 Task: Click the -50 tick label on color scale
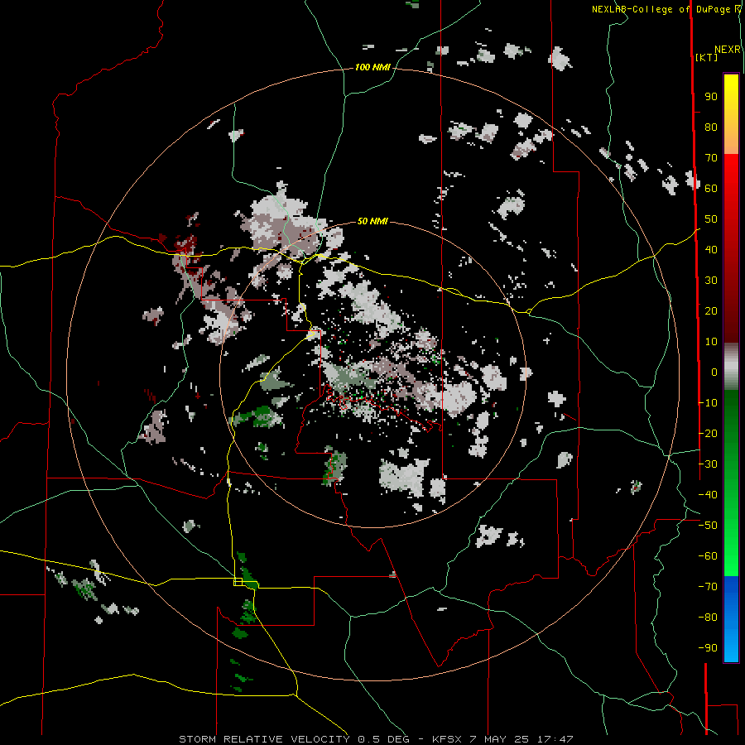[708, 526]
